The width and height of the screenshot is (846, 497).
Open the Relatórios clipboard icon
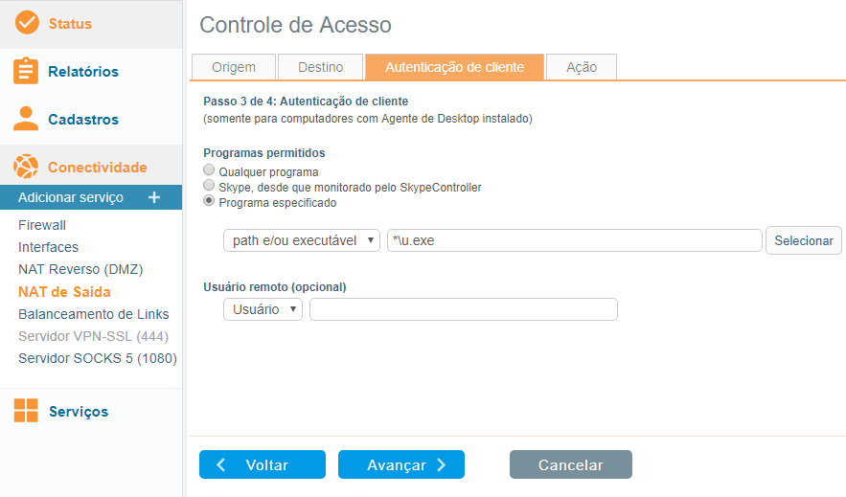(26, 71)
